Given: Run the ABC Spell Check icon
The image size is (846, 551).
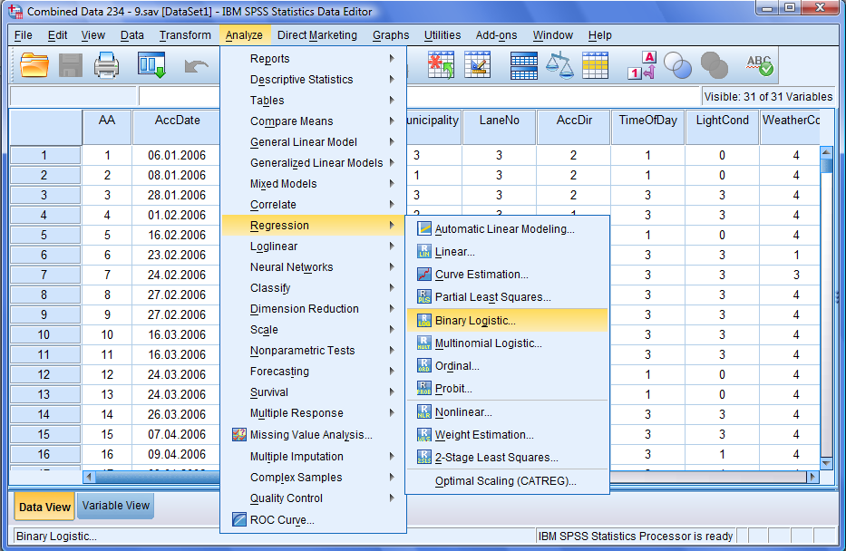Looking at the screenshot, I should pos(759,66).
